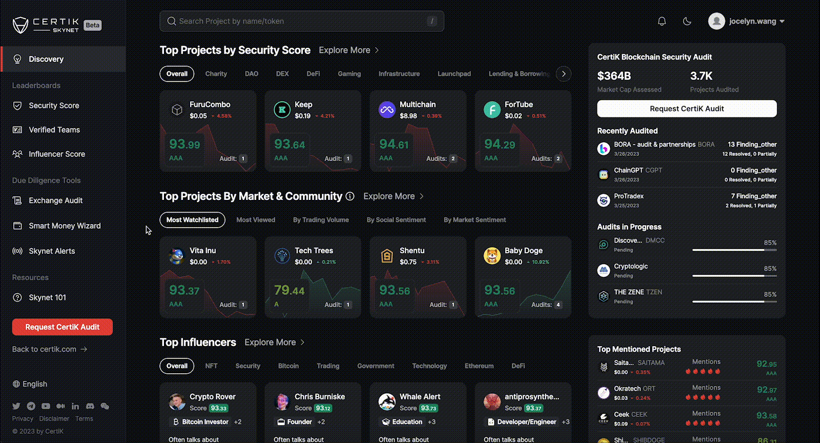This screenshot has width=820, height=443.
Task: Open Influencer Score in the sidebar
Action: coord(57,154)
